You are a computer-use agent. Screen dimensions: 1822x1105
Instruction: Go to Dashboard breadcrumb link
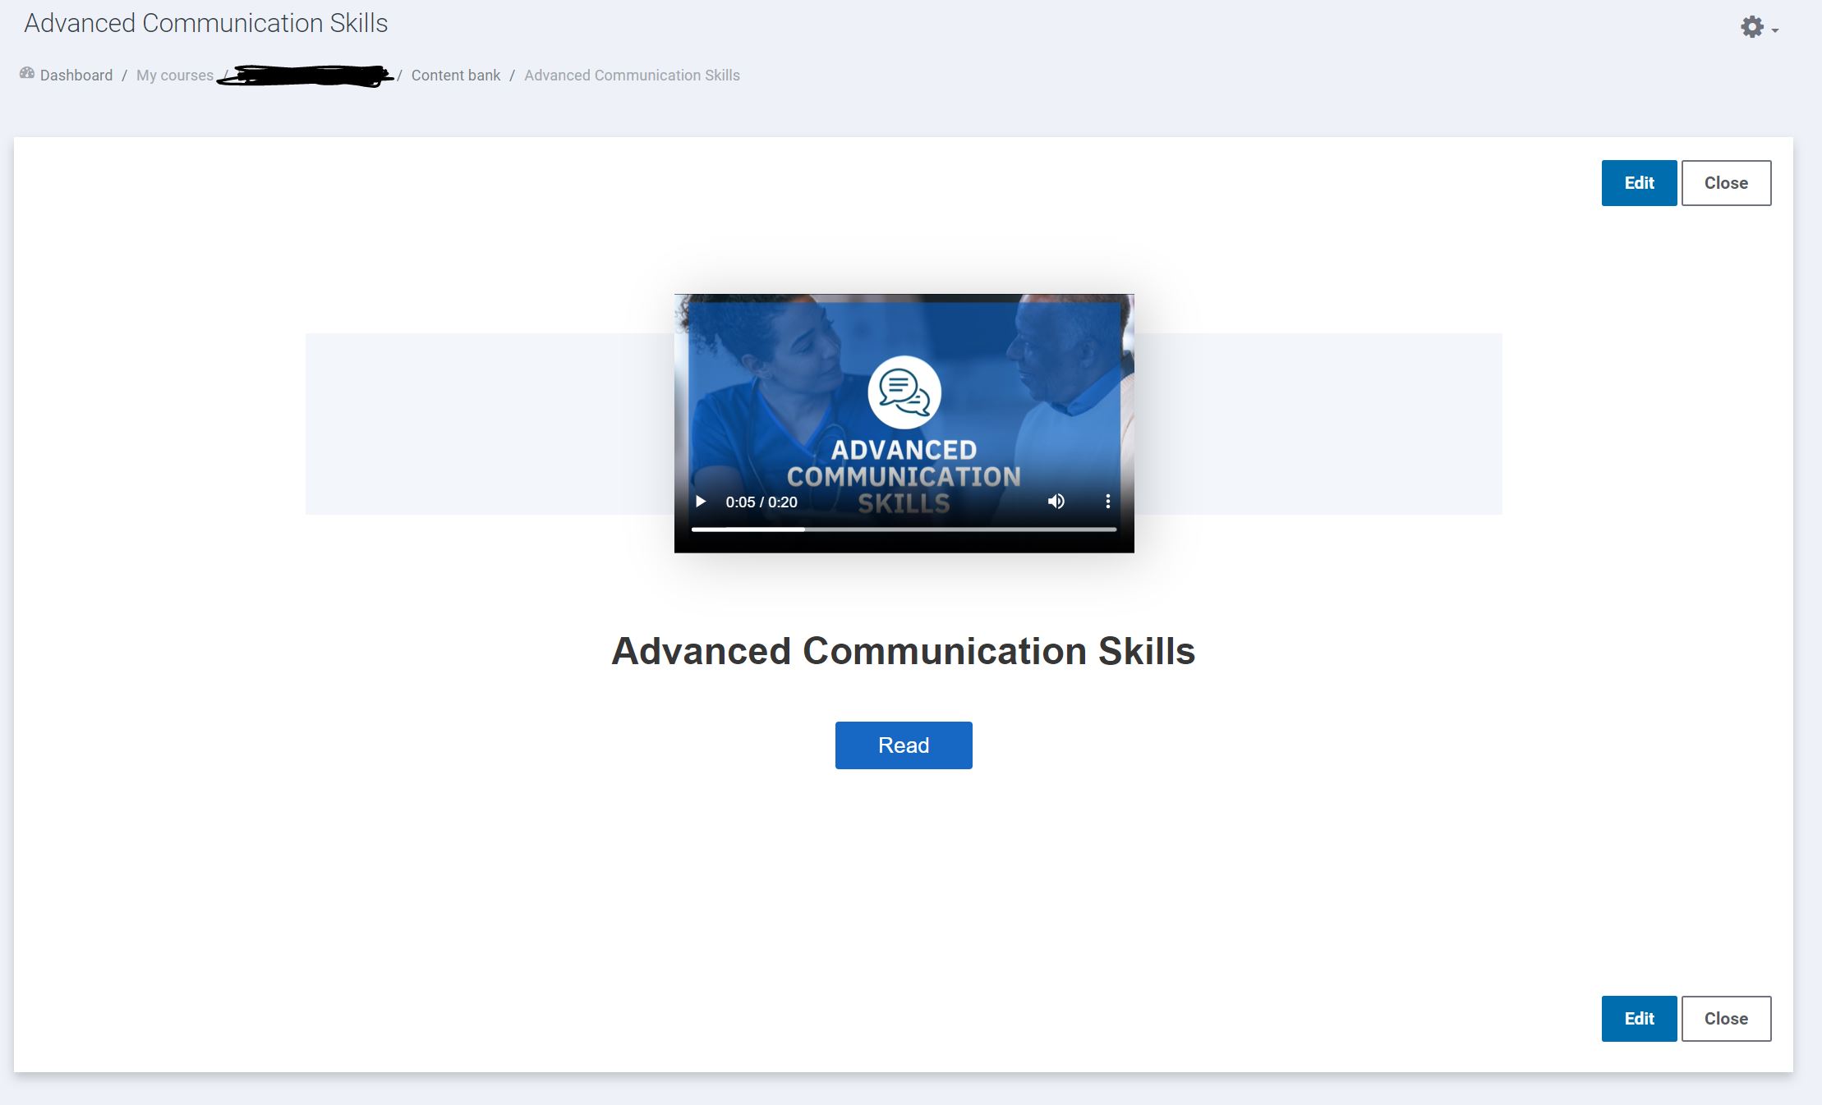[76, 75]
